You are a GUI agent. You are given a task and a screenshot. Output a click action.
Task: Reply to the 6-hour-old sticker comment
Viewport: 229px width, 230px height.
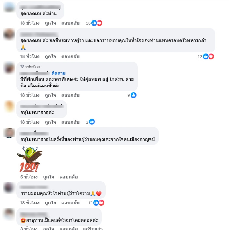click(x=68, y=177)
